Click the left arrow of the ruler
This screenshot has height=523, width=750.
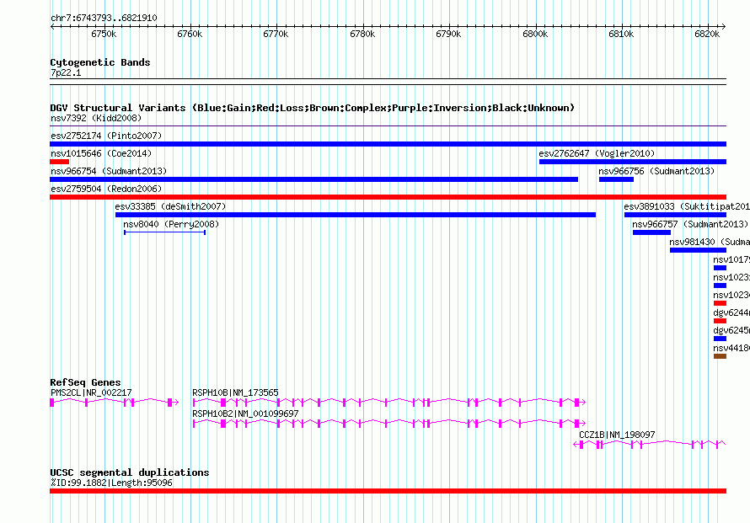[x=52, y=26]
